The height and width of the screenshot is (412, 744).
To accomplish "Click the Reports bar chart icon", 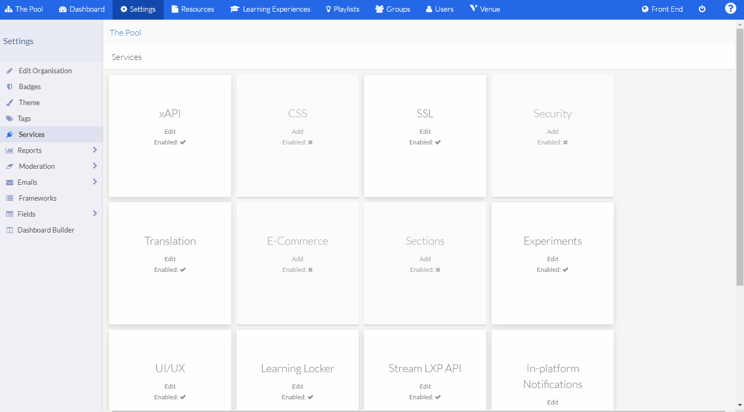I will point(9,150).
